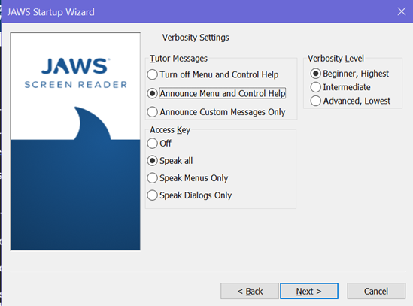Cancel the JAWS Startup Wizard
This screenshot has width=413, height=306.
pyautogui.click(x=376, y=291)
